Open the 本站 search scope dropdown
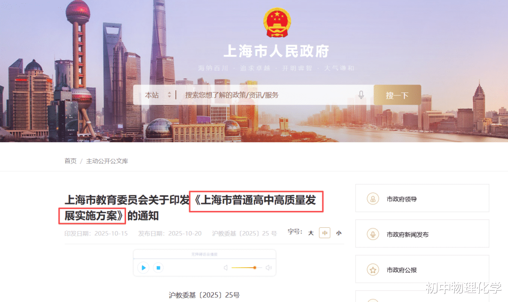The height and width of the screenshot is (302, 508). tap(158, 95)
